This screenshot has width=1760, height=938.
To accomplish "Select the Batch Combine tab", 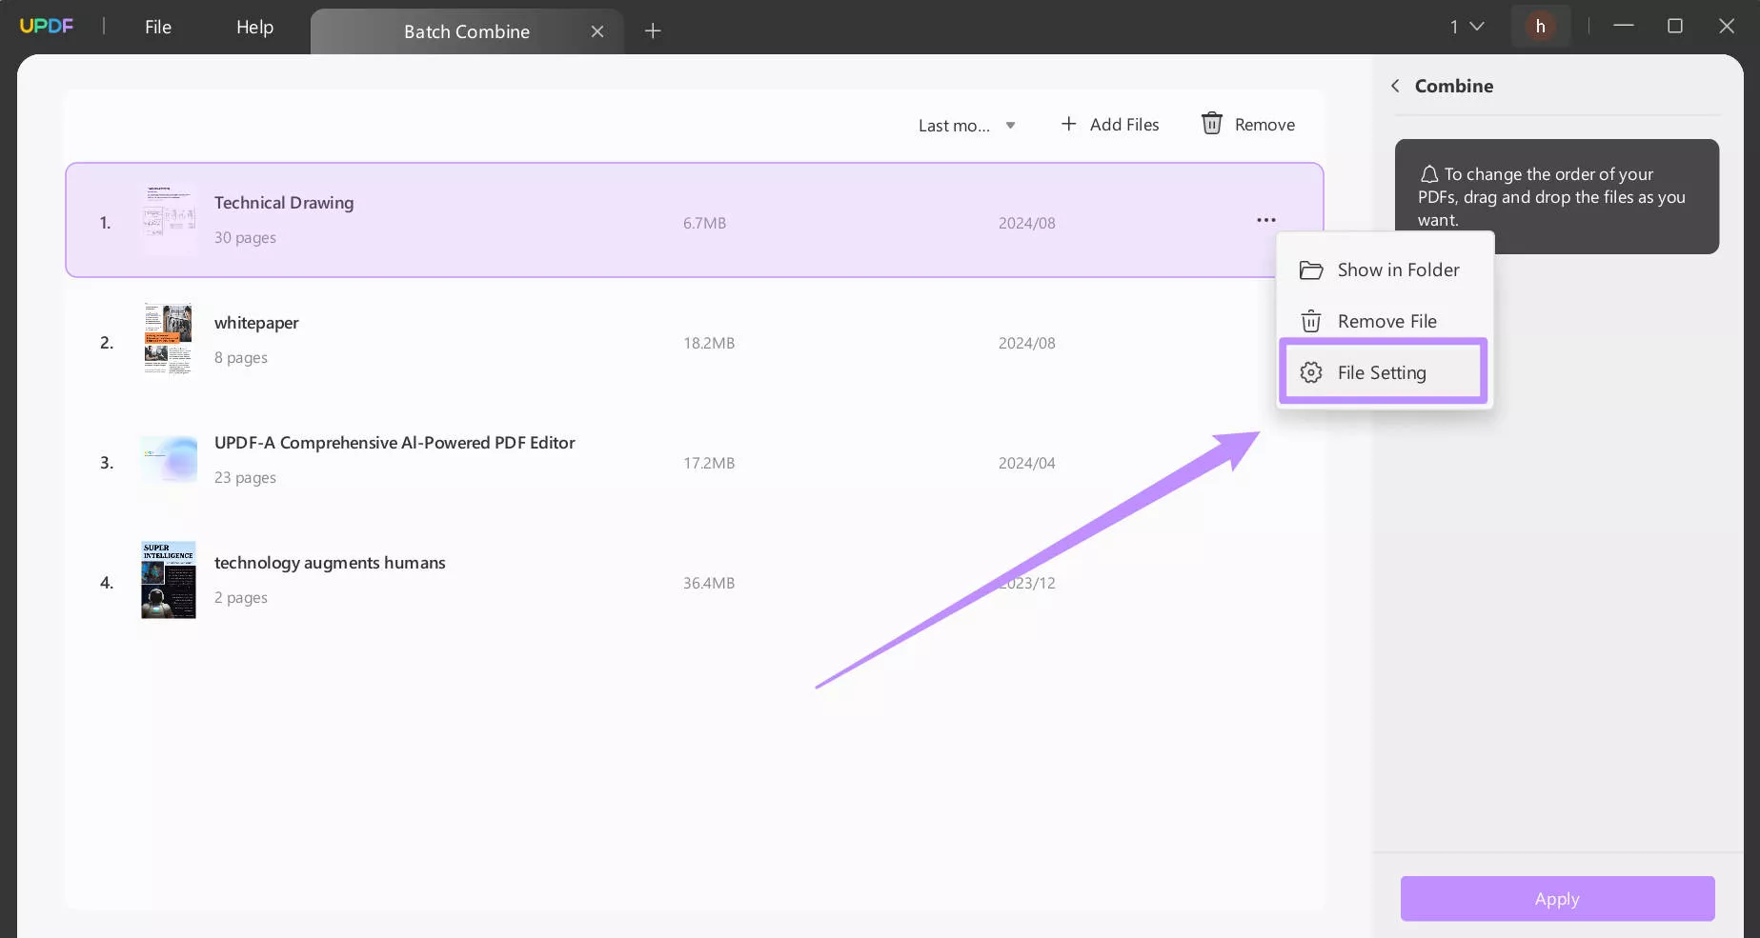I will [x=467, y=31].
